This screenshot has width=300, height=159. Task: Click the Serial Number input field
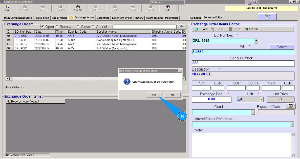[243, 63]
